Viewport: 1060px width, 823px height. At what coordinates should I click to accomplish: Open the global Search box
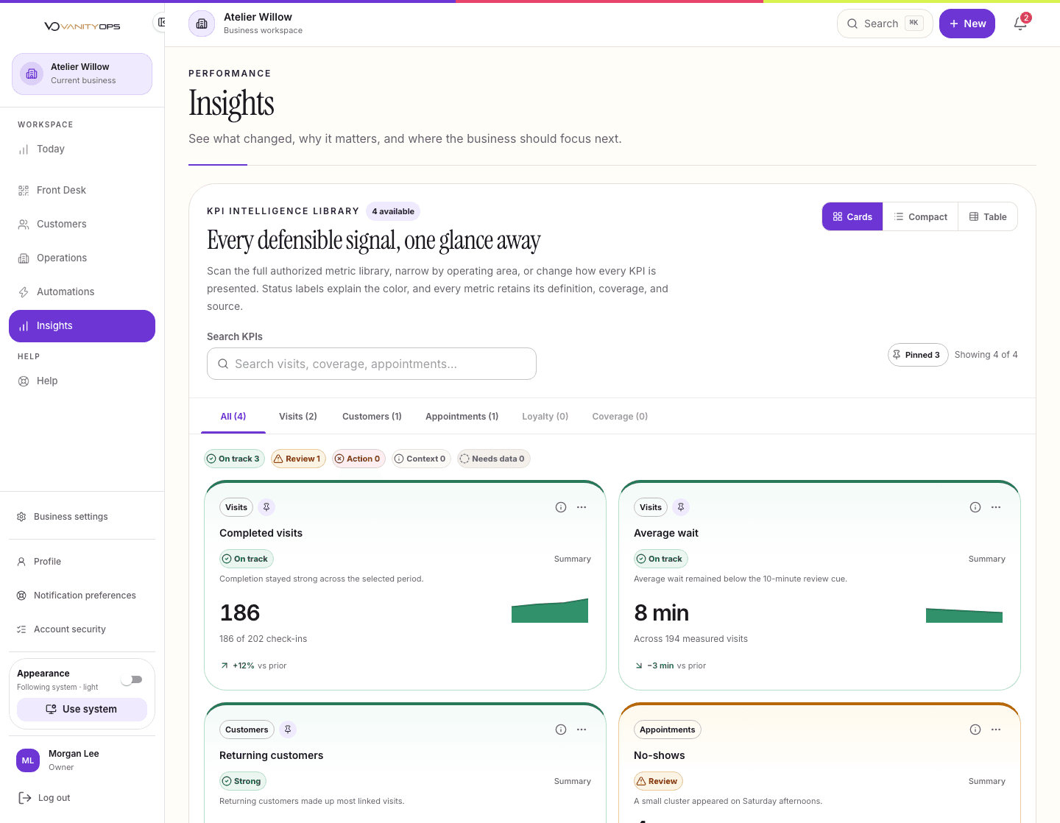pyautogui.click(x=885, y=24)
